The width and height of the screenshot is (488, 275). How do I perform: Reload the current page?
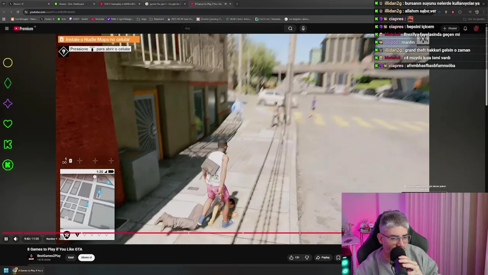pyautogui.click(x=18, y=12)
